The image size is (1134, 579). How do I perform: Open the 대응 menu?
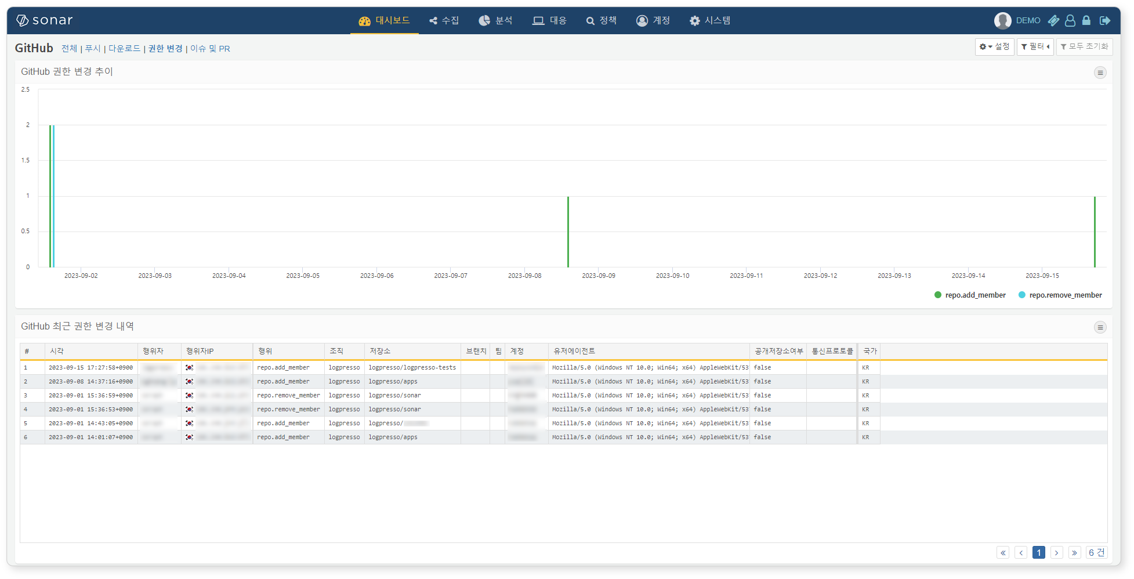[549, 20]
